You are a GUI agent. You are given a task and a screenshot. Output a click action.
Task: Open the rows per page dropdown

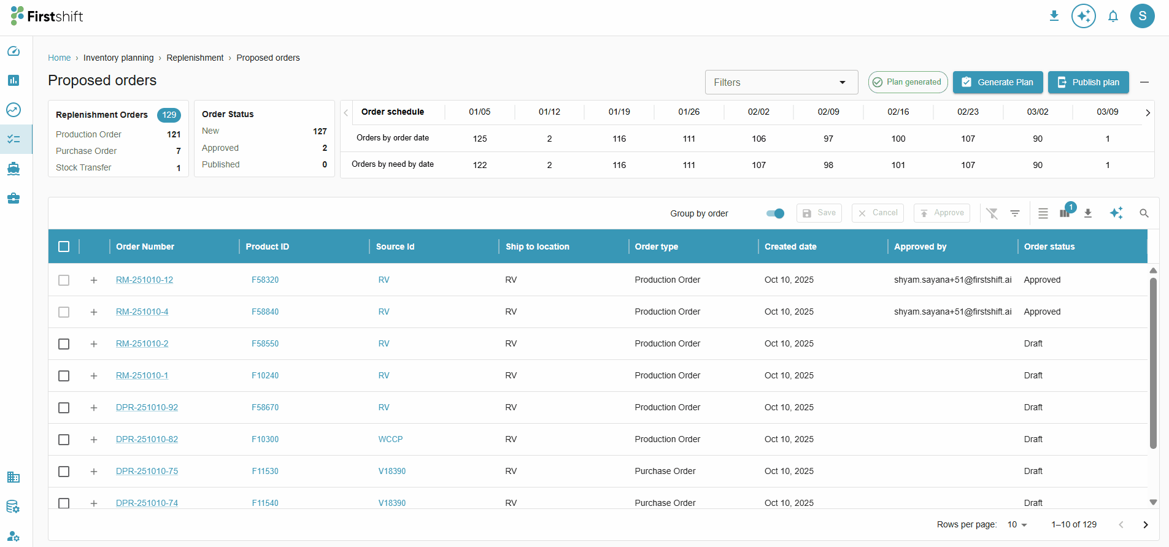[x=1017, y=525]
